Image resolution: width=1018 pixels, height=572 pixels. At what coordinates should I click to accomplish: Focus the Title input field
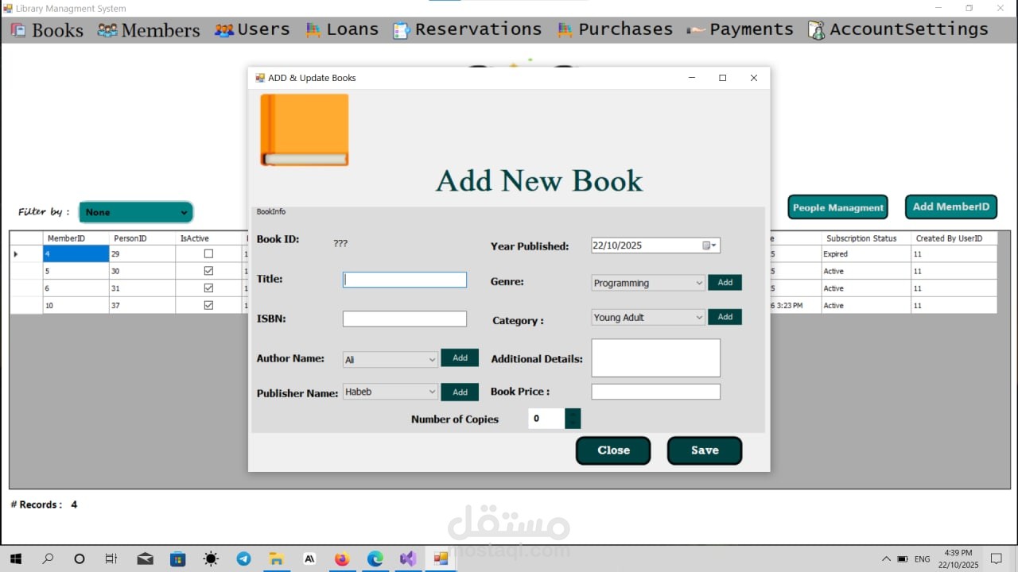405,280
